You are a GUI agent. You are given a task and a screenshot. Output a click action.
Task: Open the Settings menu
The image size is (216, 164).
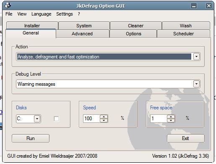click(x=65, y=14)
